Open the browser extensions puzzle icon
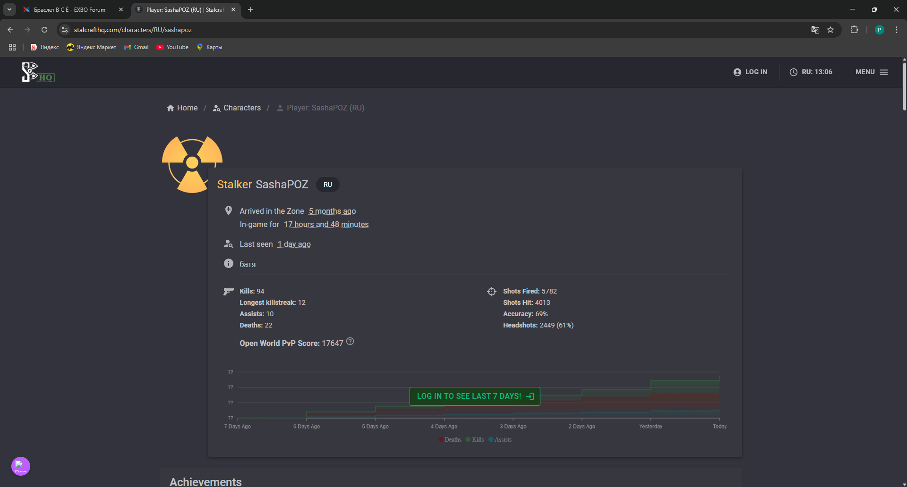The width and height of the screenshot is (907, 487). click(x=854, y=30)
